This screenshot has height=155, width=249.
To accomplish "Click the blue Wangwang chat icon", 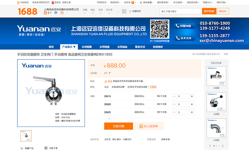I will [x=56, y=13].
